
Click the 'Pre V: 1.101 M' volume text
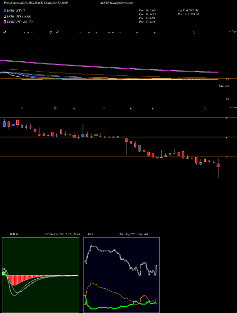tap(188, 14)
